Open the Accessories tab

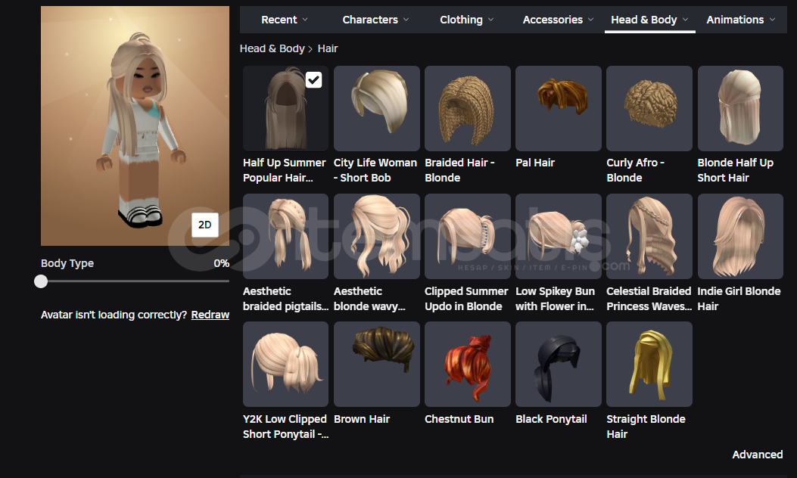click(558, 20)
